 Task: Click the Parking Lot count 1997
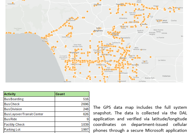[85, 129]
